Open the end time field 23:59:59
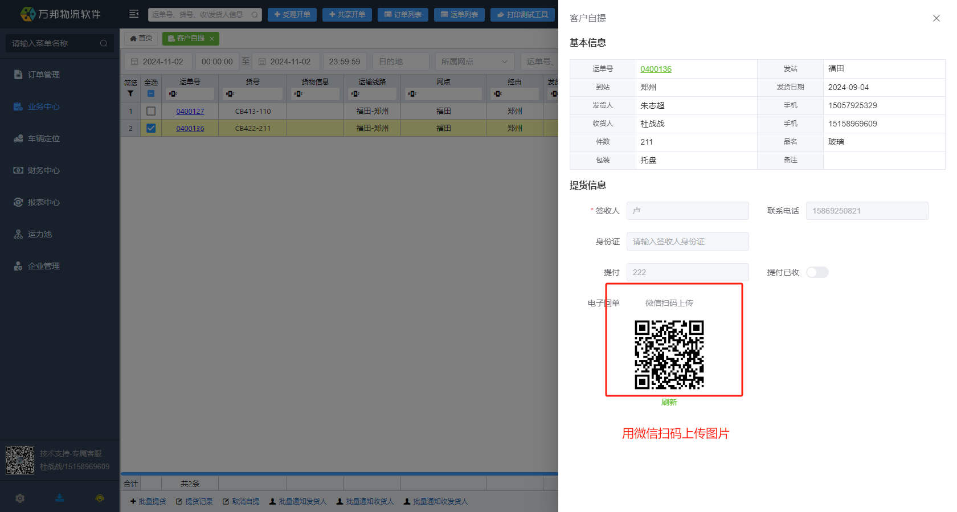This screenshot has height=512, width=957. (x=345, y=62)
